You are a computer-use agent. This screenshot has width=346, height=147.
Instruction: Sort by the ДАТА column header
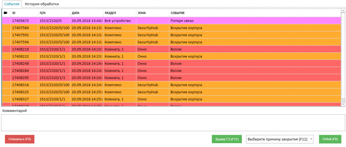tap(87, 13)
